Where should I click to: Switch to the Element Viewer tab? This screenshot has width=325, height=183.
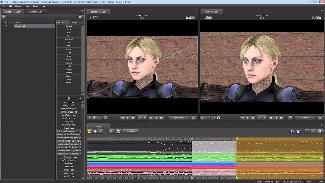coord(35,12)
